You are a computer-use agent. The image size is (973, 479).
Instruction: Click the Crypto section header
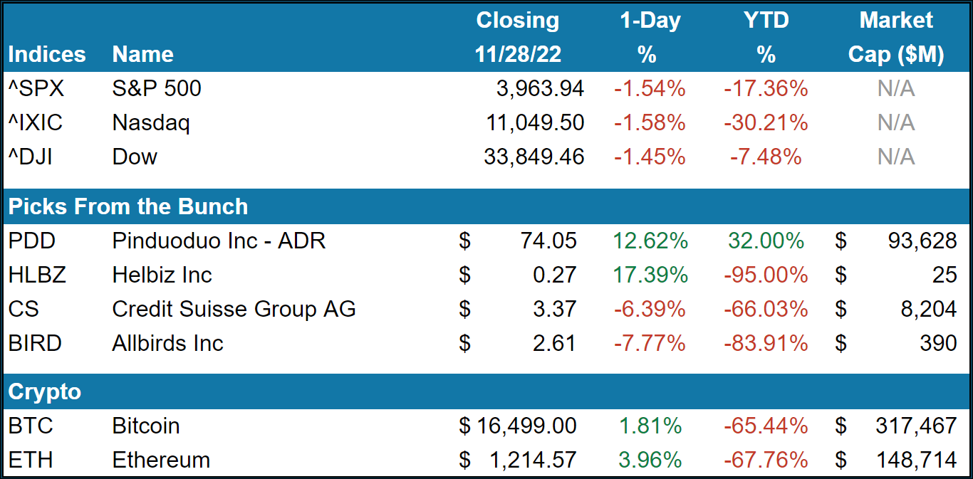[44, 391]
